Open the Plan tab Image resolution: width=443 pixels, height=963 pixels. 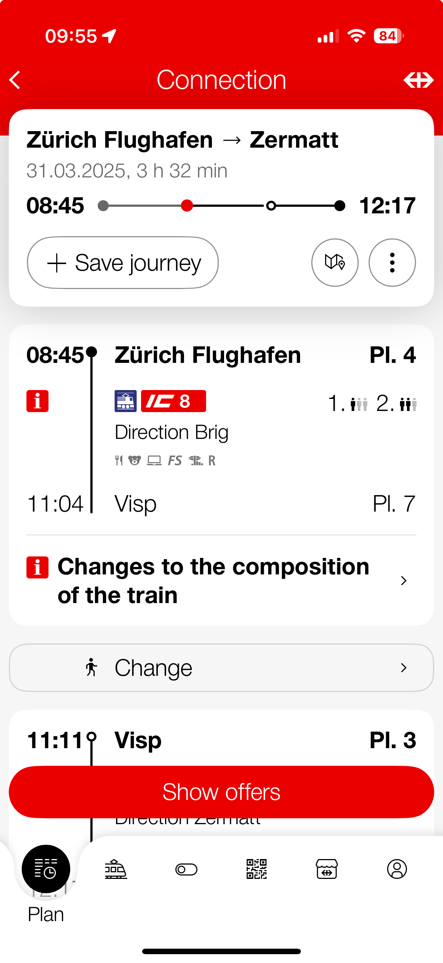(46, 869)
